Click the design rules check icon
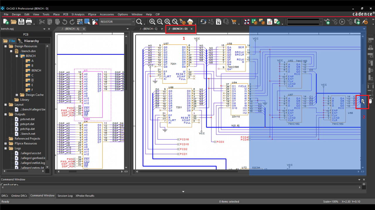This screenshot has width=375, height=210. coord(277,22)
